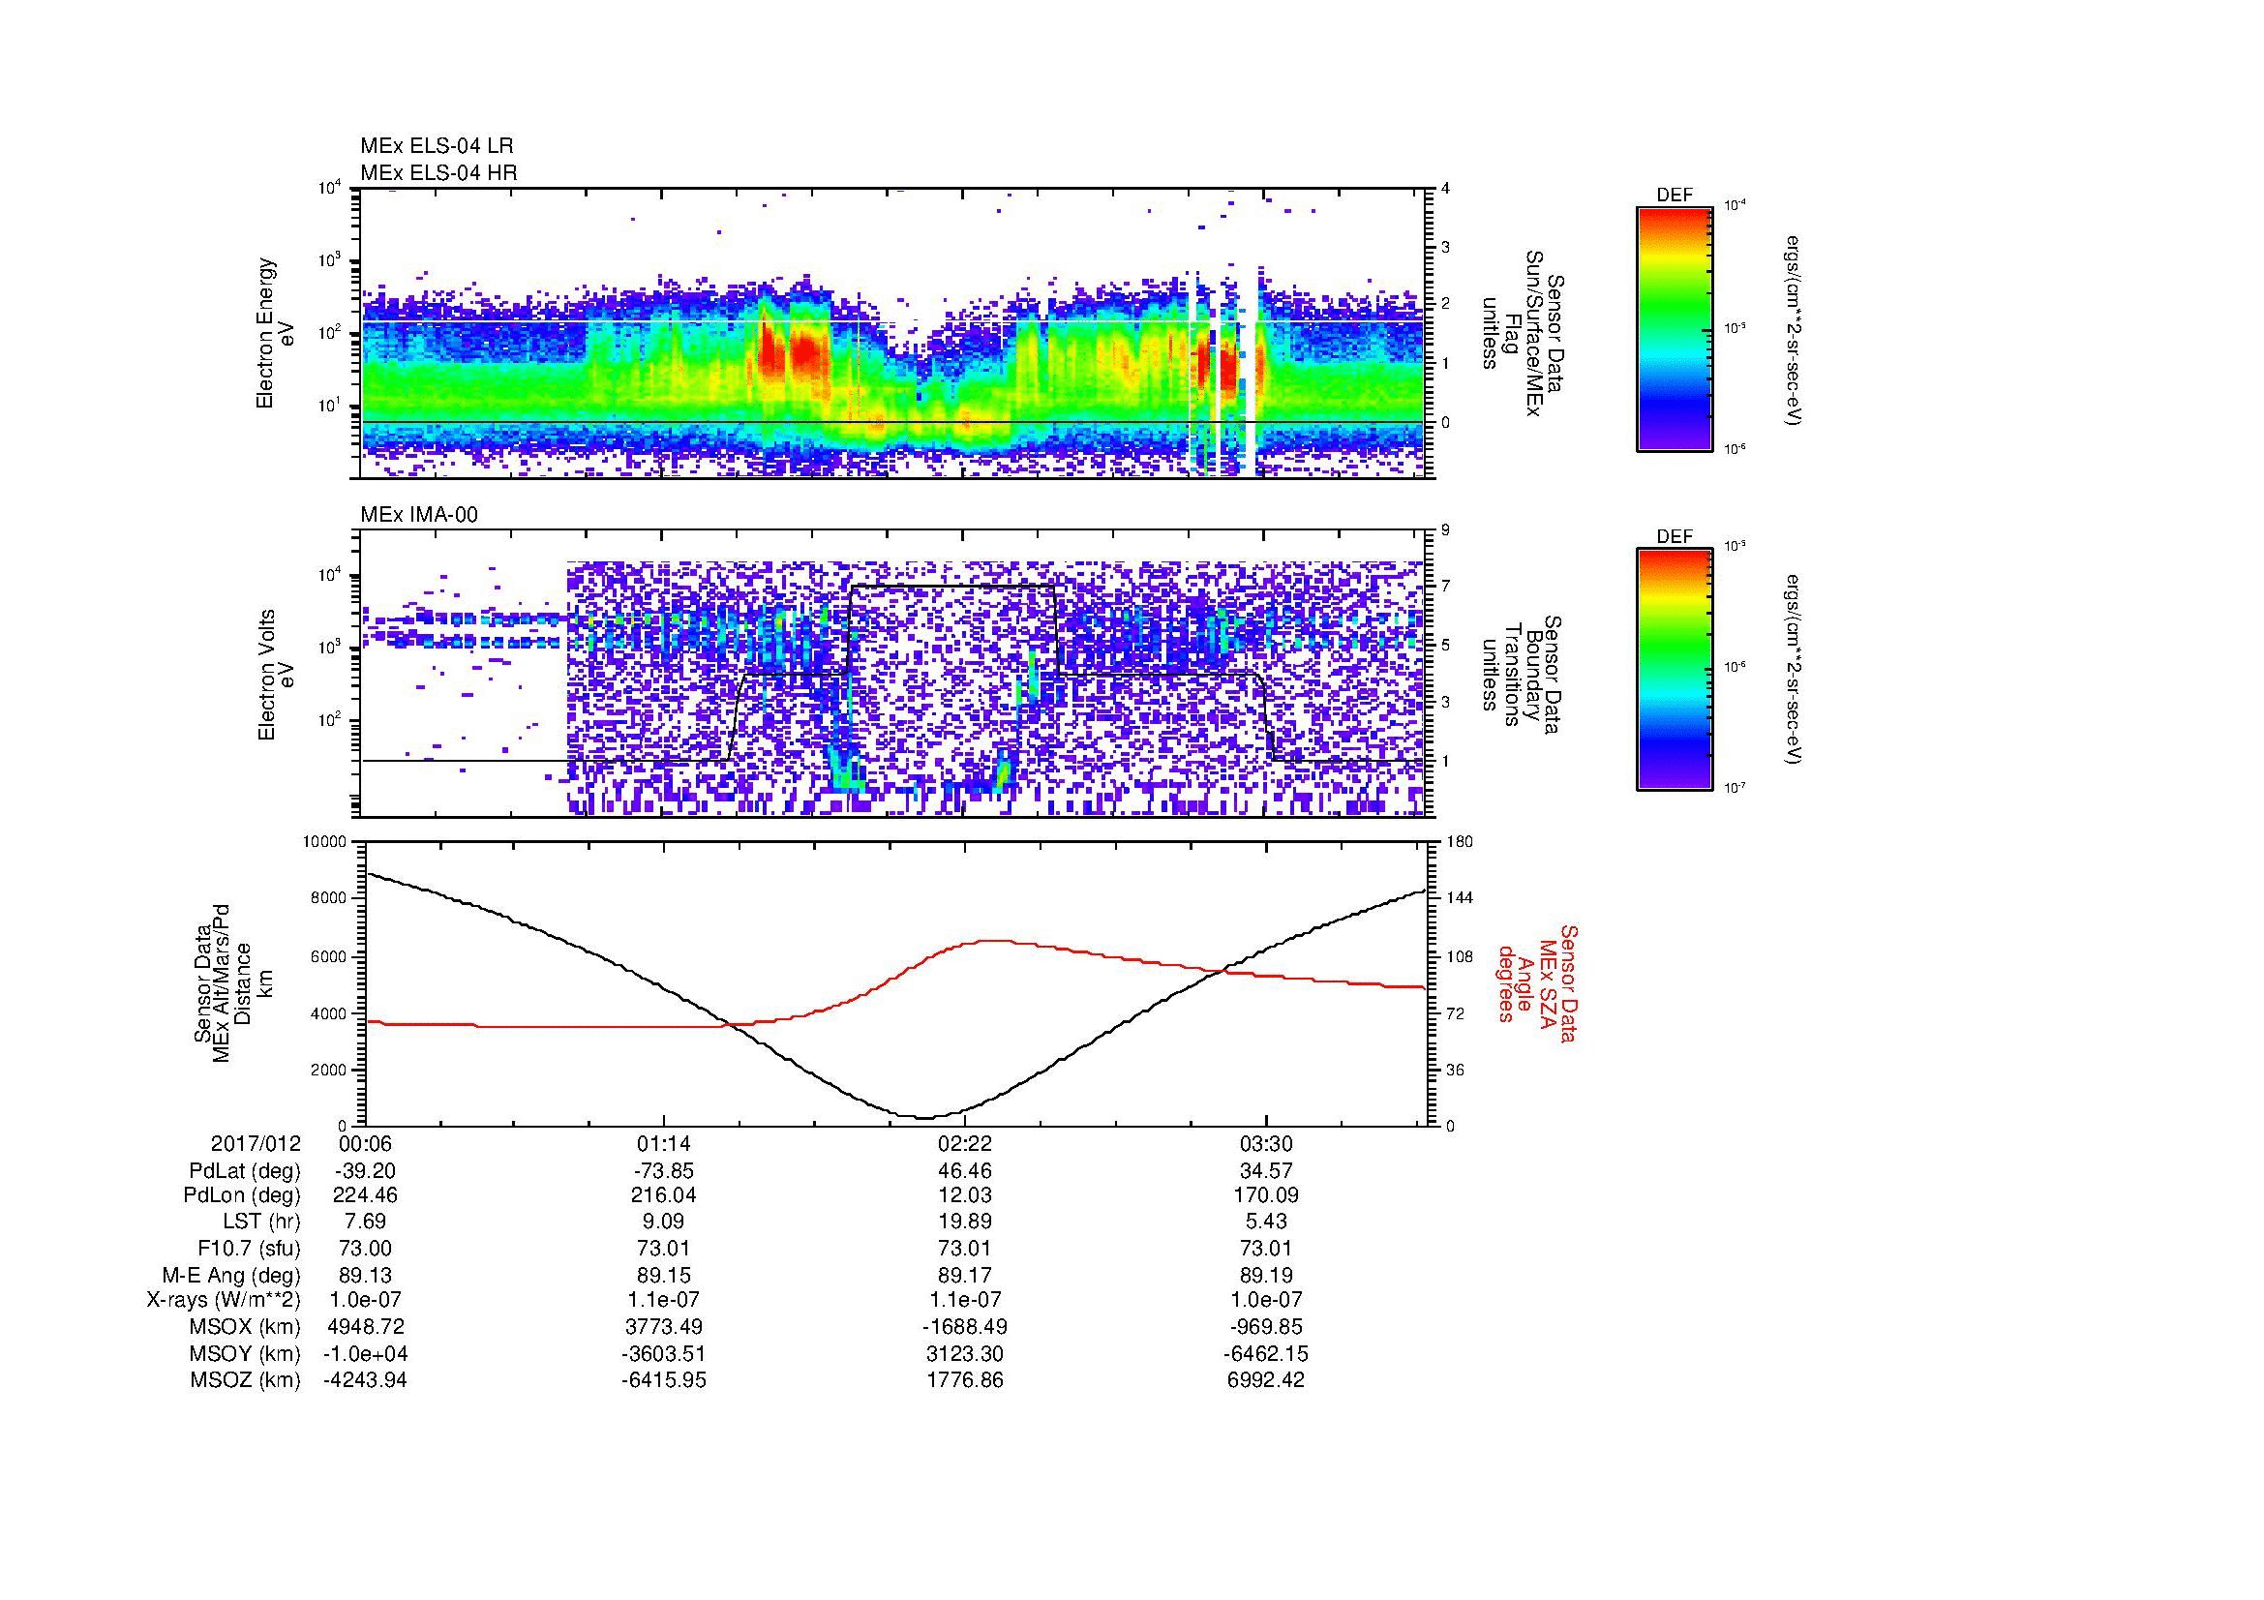Click PdLat value '-39.20'

(x=365, y=1171)
